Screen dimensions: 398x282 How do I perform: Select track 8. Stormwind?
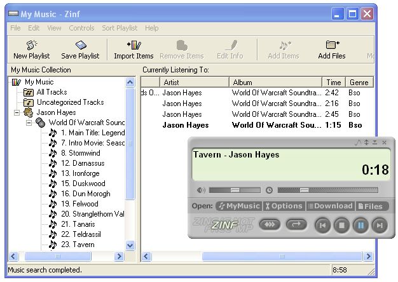(x=81, y=153)
